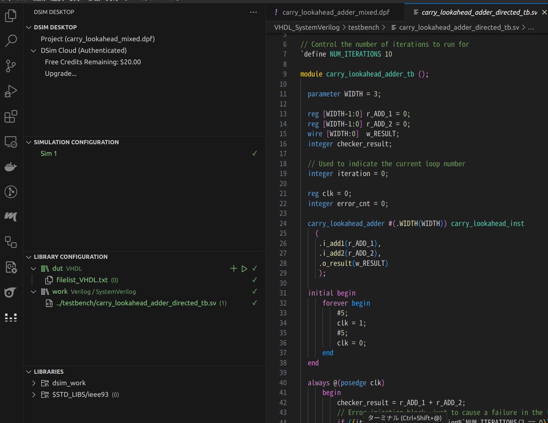The image size is (548, 423).
Task: Click line number 24 in the gutter
Action: (282, 224)
